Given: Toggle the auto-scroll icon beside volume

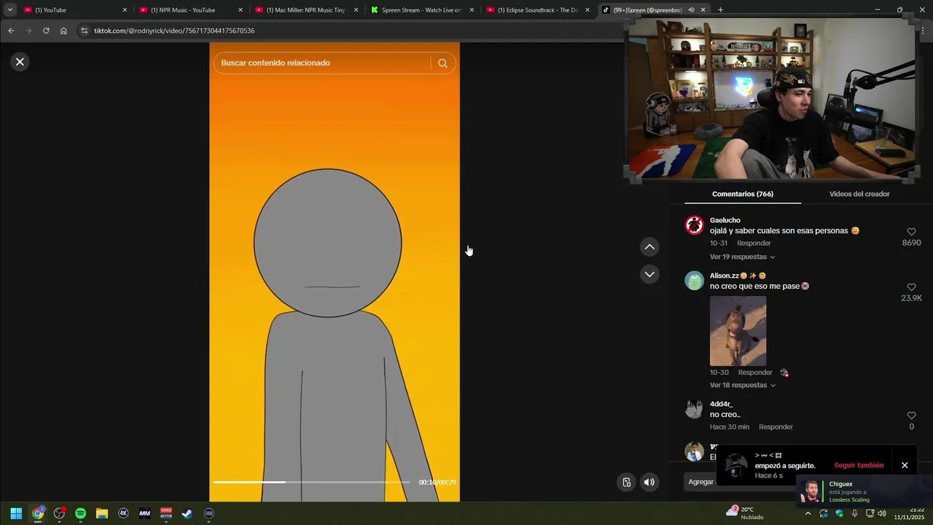Looking at the screenshot, I should coord(626,482).
